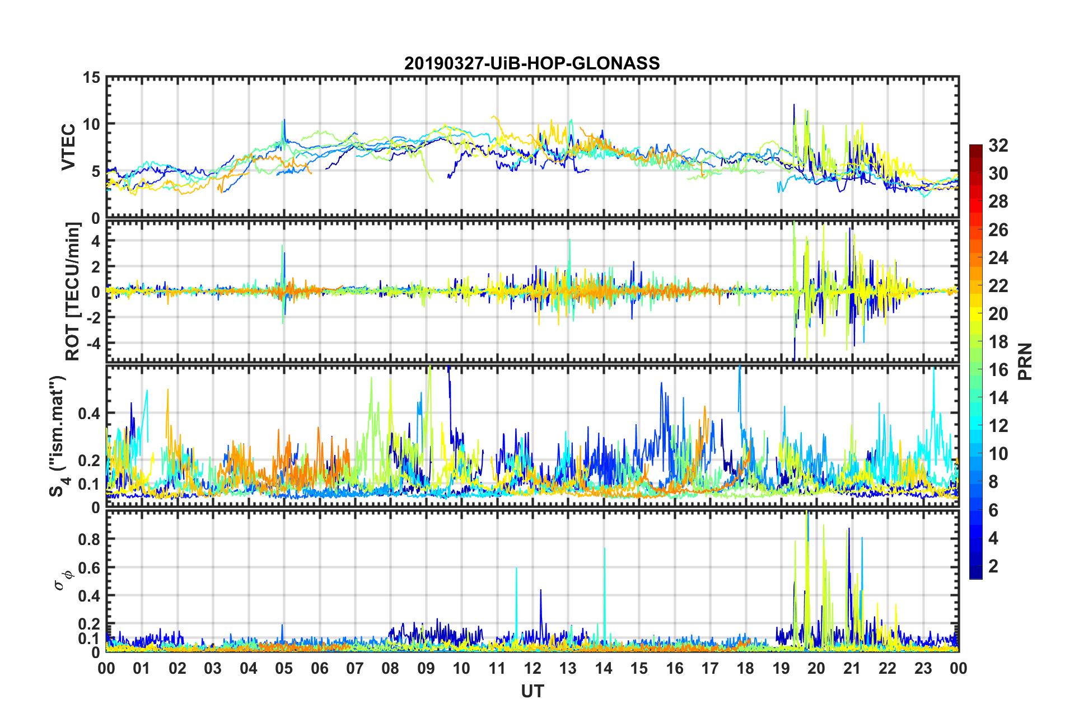Click hour tick 05 on UT axis
The height and width of the screenshot is (723, 1065).
click(x=284, y=668)
